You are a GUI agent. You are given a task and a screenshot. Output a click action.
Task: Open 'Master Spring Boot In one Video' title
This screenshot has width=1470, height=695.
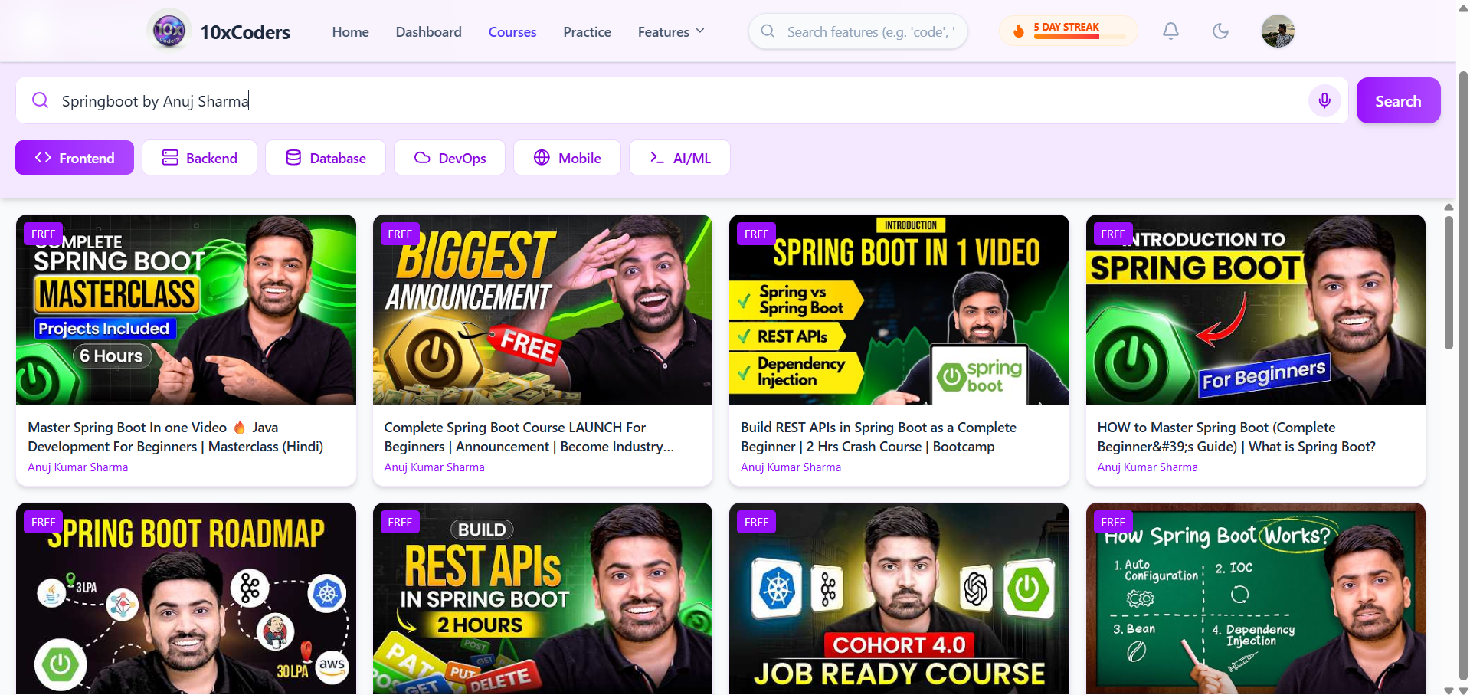click(175, 437)
